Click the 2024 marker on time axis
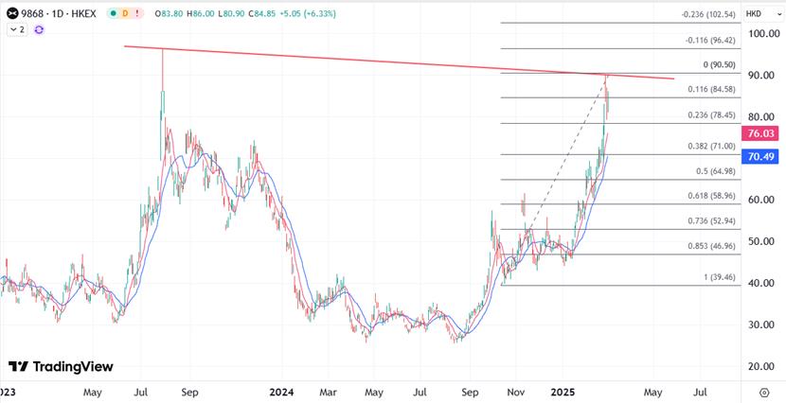The width and height of the screenshot is (786, 403). point(281,391)
